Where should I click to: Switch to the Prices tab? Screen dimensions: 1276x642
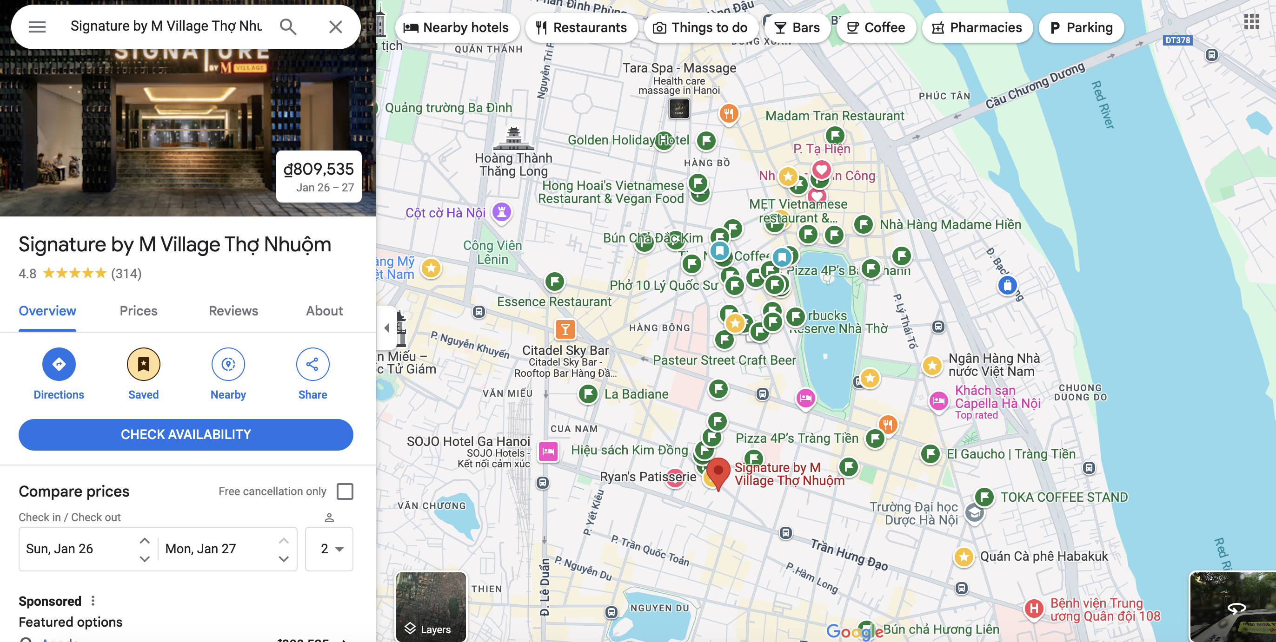[x=138, y=311]
